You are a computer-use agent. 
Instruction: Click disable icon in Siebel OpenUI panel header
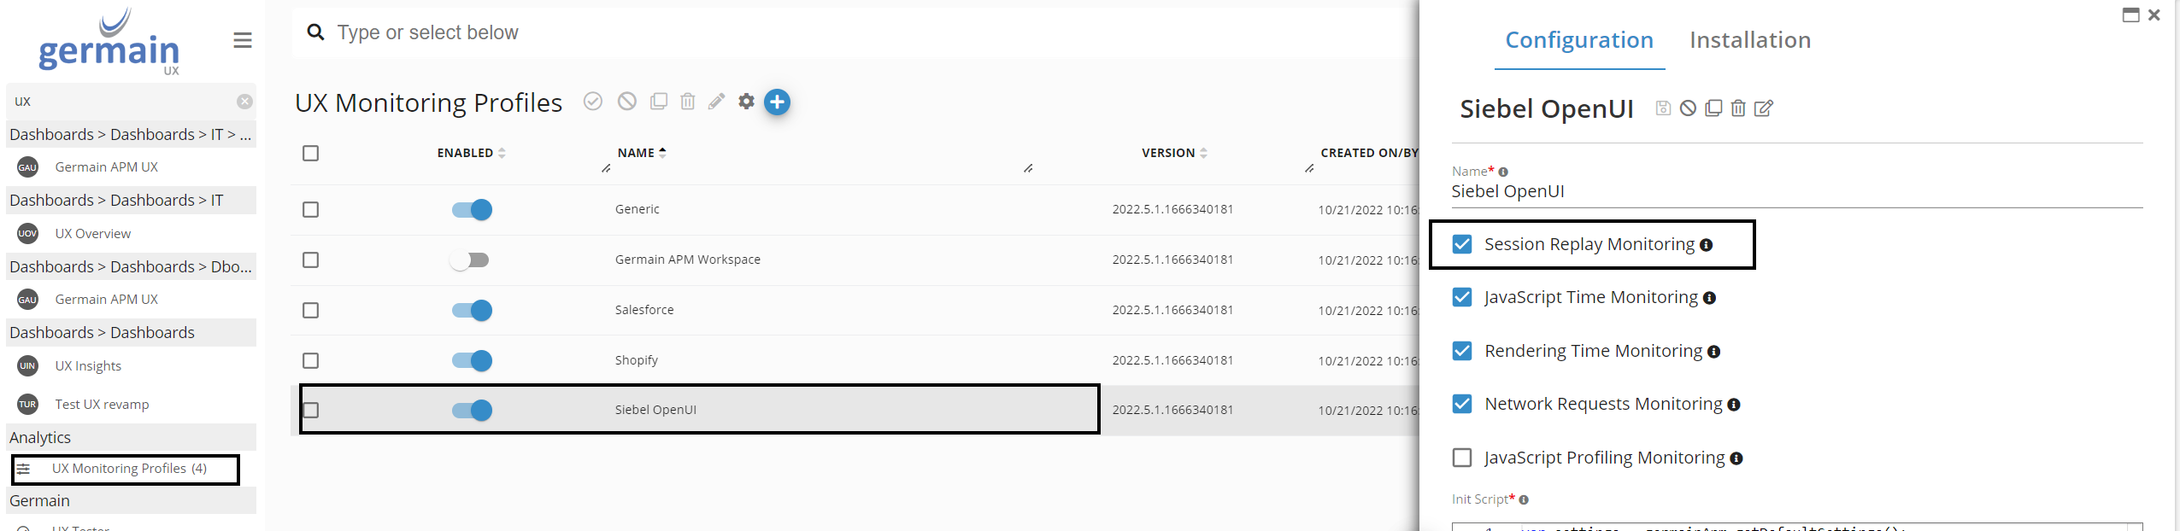pyautogui.click(x=1688, y=108)
